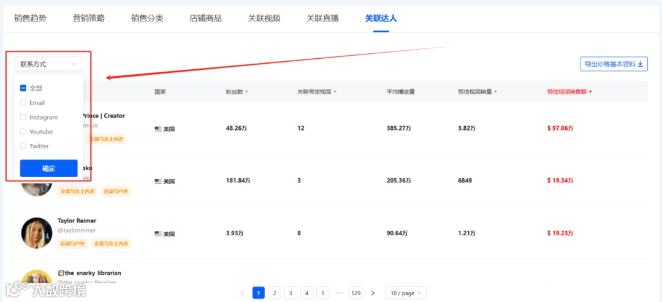Image resolution: width=662 pixels, height=302 pixels.
Task: Switch to the 店铺商品 tab
Action: tap(205, 18)
